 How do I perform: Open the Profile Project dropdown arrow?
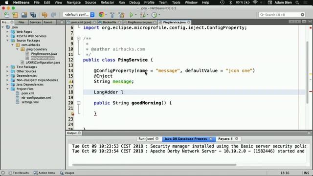[x=159, y=15]
